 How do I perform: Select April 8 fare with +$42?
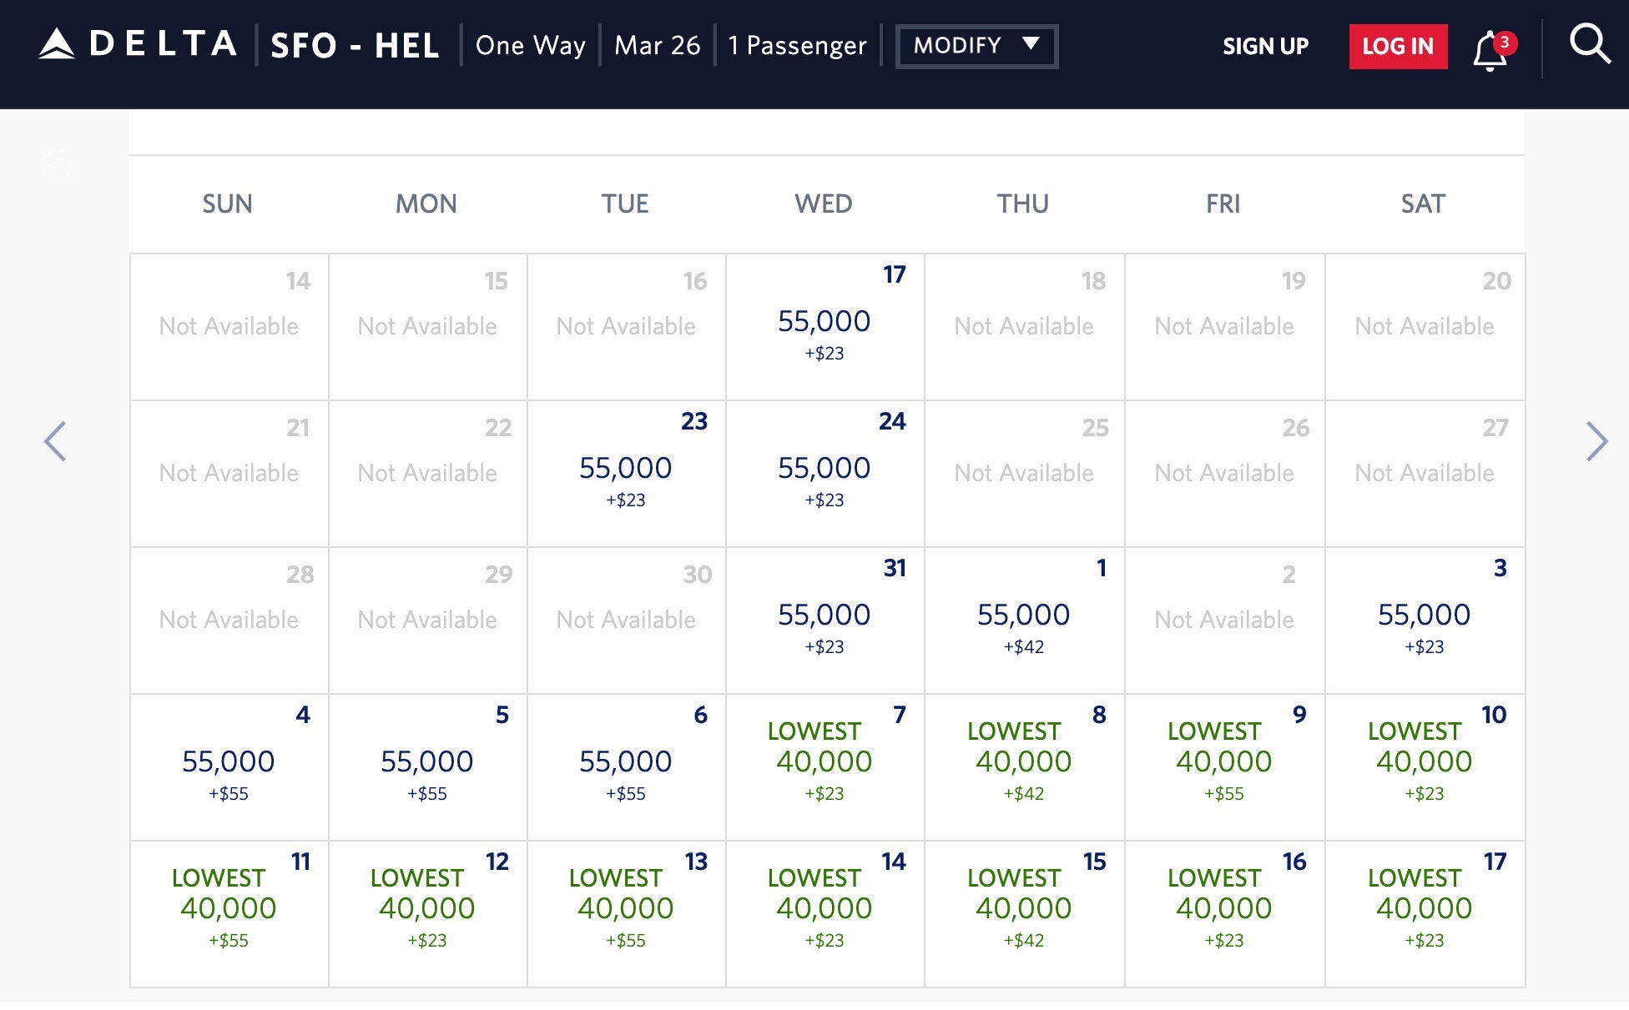point(1024,763)
